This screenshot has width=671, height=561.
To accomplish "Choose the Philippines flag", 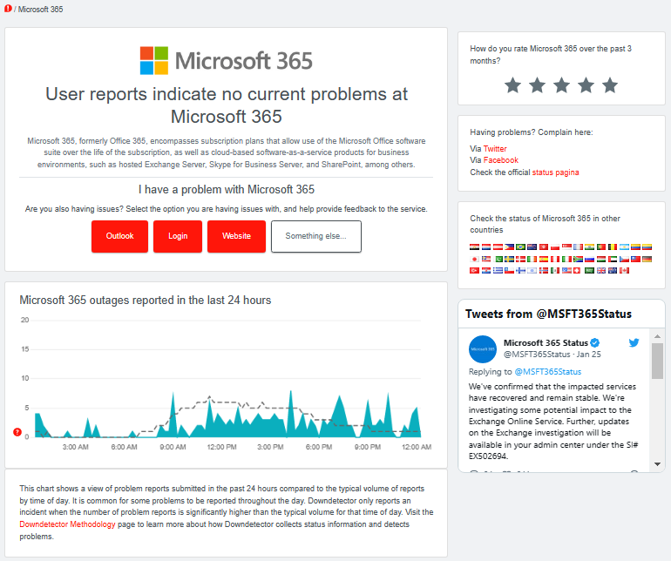I will pos(509,247).
